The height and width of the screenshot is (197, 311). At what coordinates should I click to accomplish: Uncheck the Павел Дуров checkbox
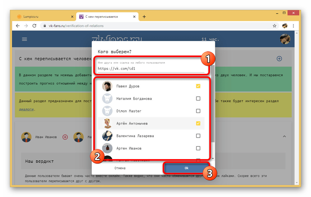[x=198, y=86]
